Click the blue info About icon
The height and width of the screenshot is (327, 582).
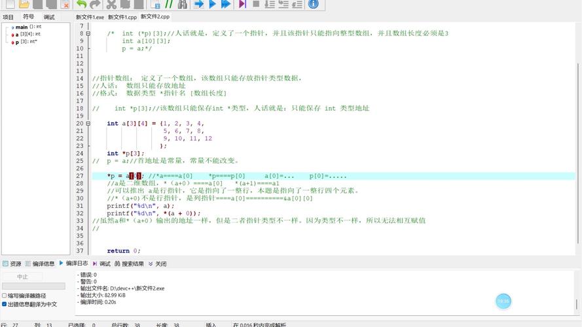[313, 4]
